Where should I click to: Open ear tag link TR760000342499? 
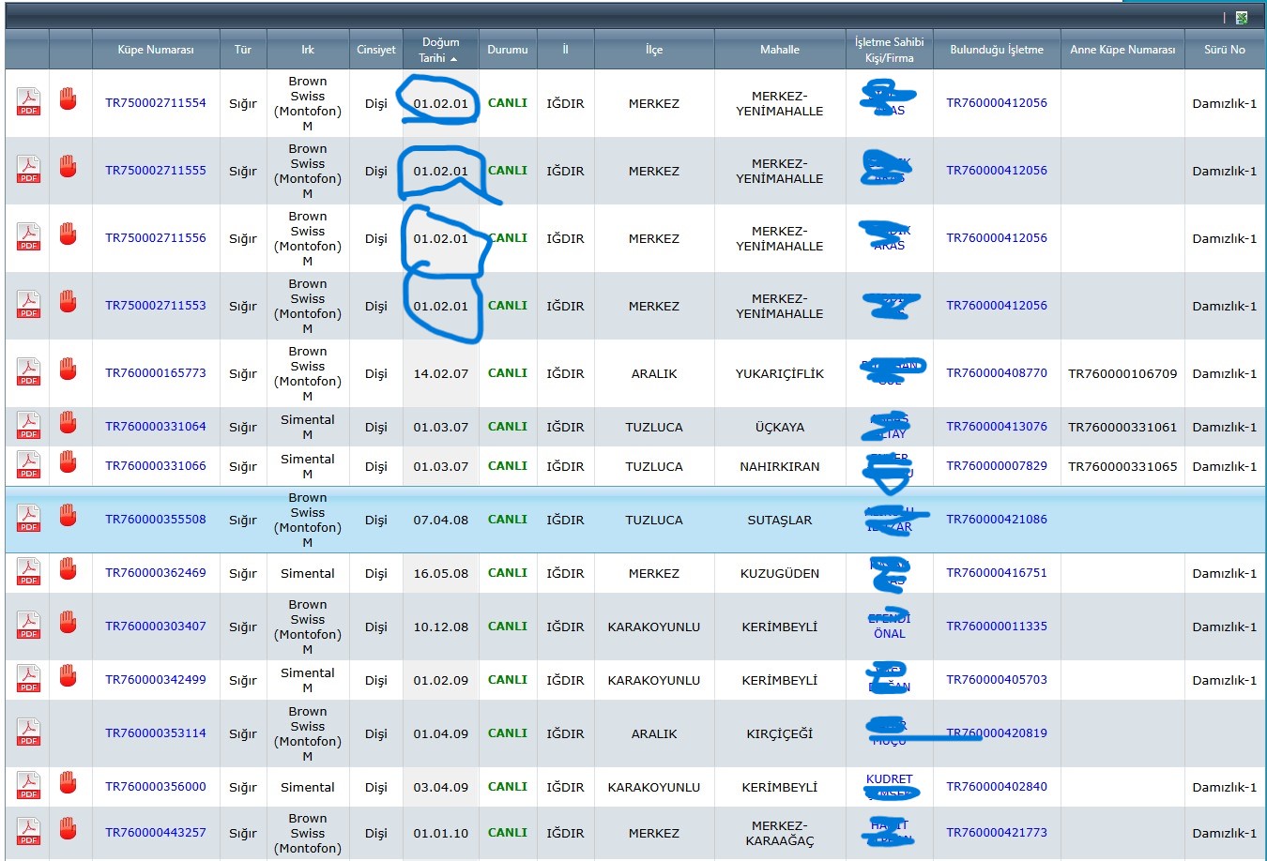pyautogui.click(x=156, y=680)
